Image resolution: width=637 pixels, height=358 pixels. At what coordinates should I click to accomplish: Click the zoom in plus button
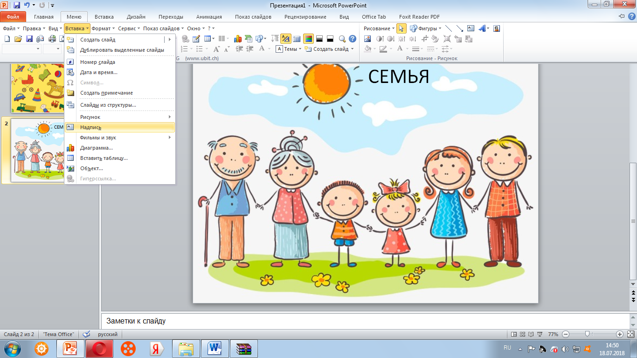[619, 334]
